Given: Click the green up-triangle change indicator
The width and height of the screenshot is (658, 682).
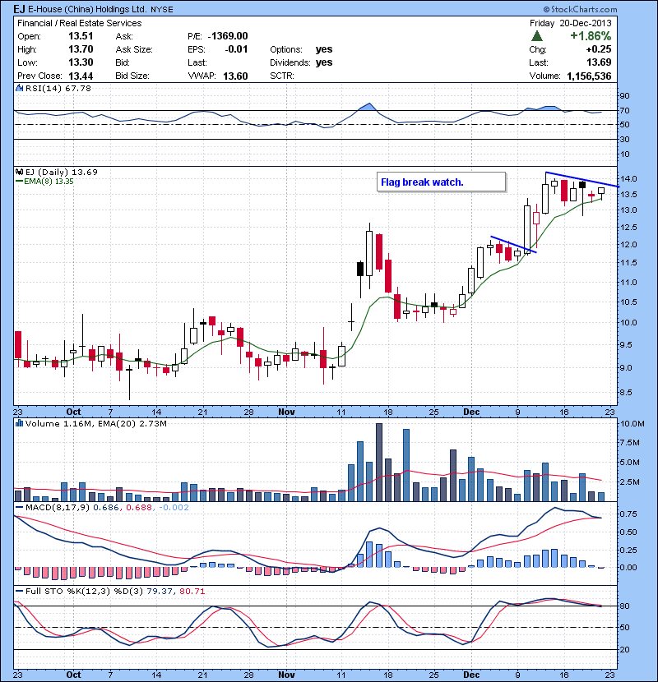Looking at the screenshot, I should 537,36.
